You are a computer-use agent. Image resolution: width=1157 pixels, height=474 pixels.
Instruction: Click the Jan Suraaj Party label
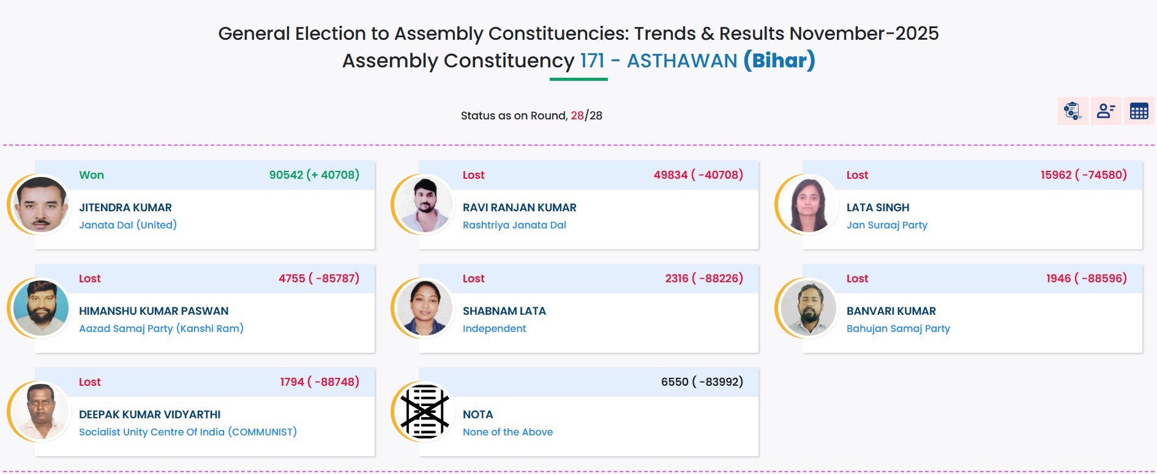coord(886,225)
